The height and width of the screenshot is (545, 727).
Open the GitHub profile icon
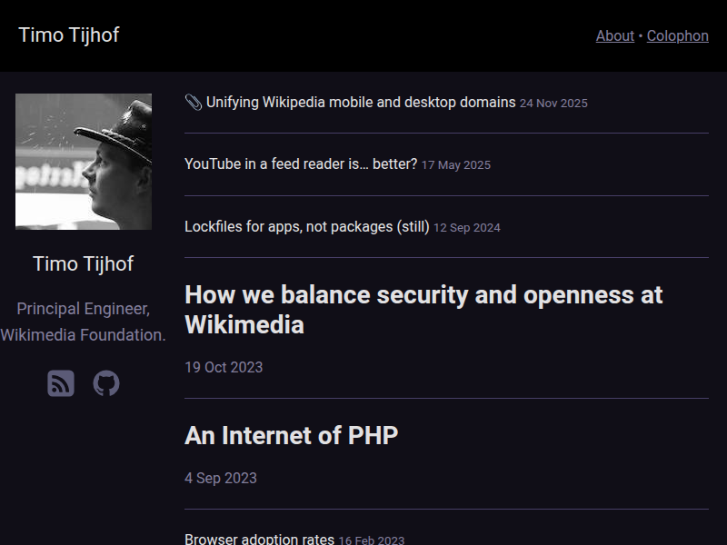coord(106,383)
